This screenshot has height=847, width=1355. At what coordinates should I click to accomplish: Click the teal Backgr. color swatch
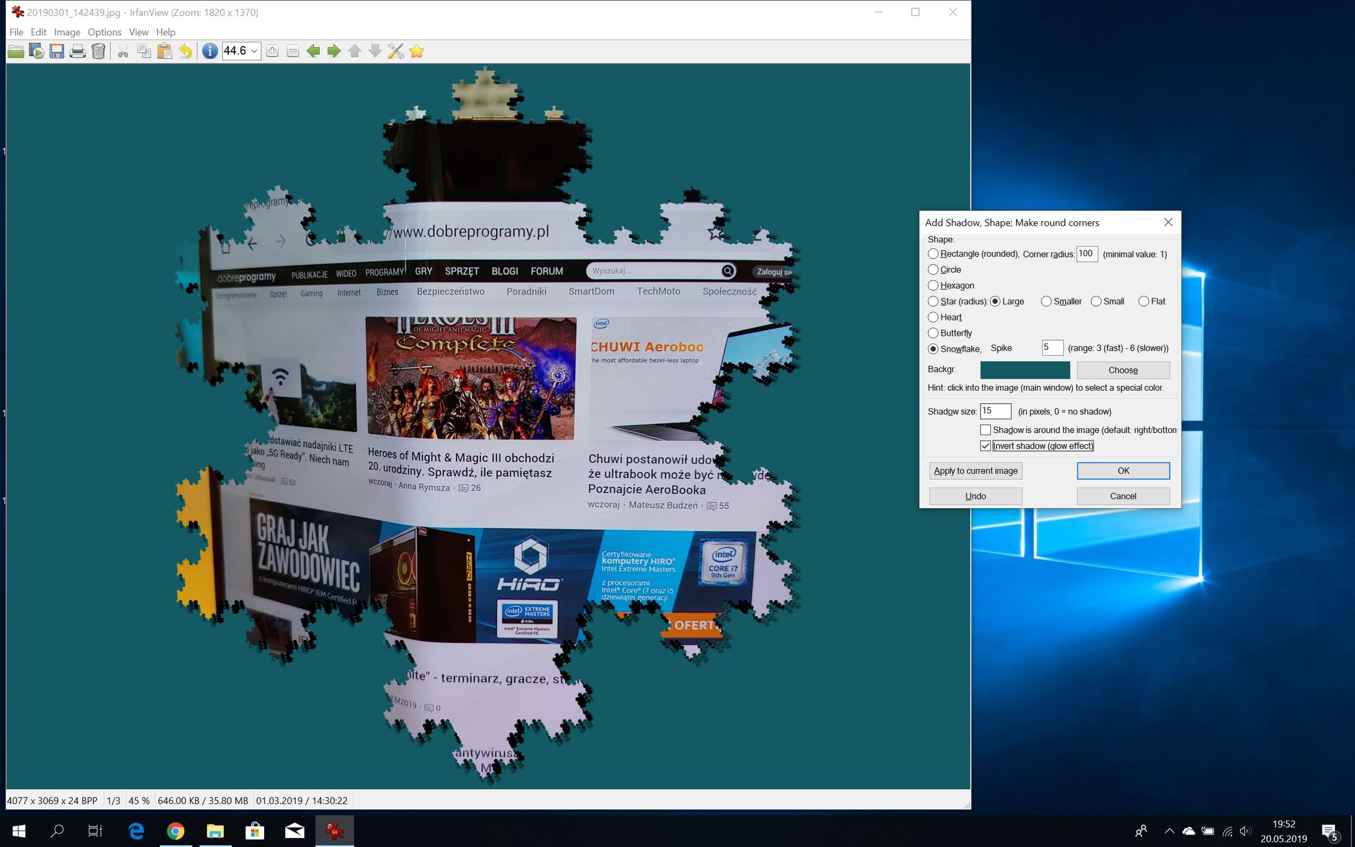tap(1024, 370)
